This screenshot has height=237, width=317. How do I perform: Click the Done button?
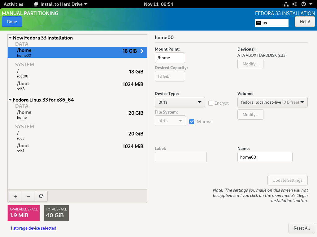[12, 22]
